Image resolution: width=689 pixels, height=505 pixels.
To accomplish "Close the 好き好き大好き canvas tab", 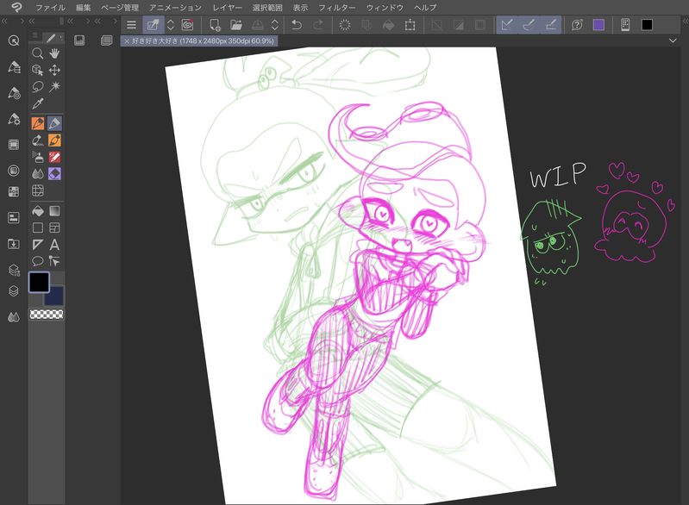I will point(127,41).
